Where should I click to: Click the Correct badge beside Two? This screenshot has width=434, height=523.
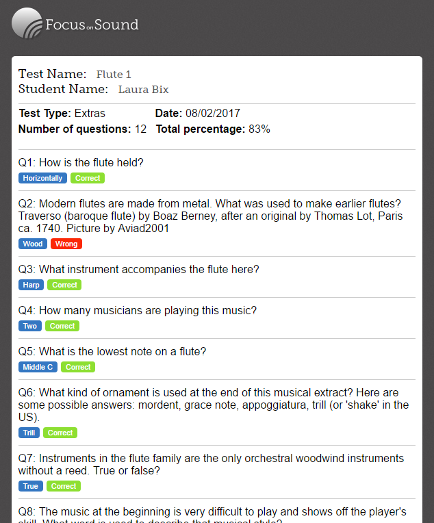(62, 326)
